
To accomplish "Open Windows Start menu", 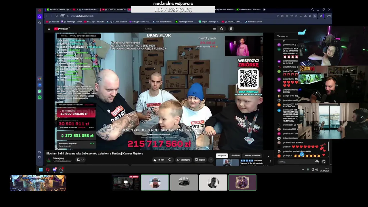I will pyautogui.click(x=41, y=170).
